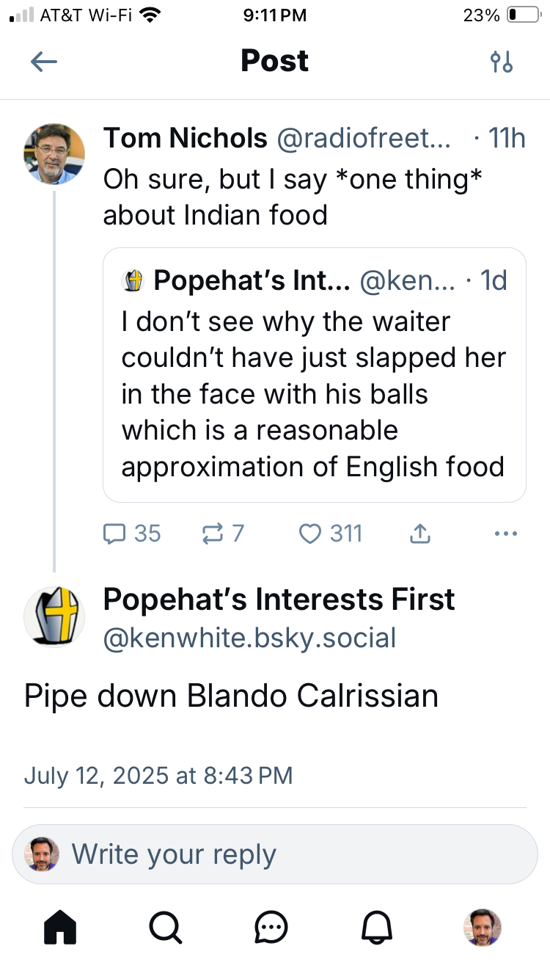Open Popehat's mitre avatar
Image resolution: width=550 pixels, height=979 pixels.
(x=55, y=617)
